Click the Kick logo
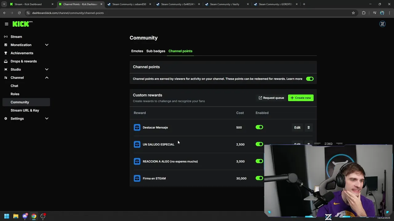 (22, 24)
